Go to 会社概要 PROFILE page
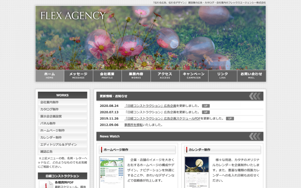 point(107,76)
